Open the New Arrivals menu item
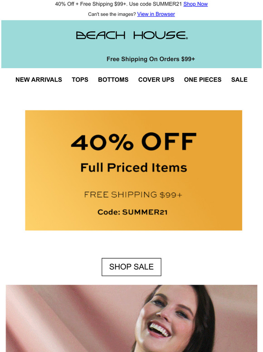Viewport: 263px width, 352px height. (39, 80)
